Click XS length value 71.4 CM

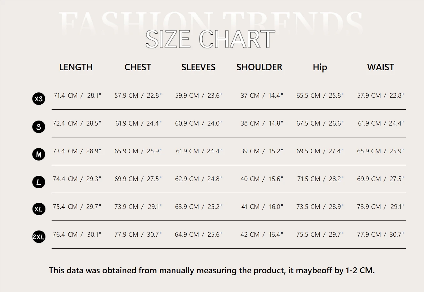click(x=65, y=96)
